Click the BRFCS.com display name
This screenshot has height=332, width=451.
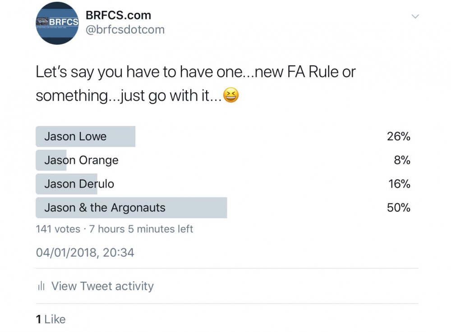coord(118,15)
